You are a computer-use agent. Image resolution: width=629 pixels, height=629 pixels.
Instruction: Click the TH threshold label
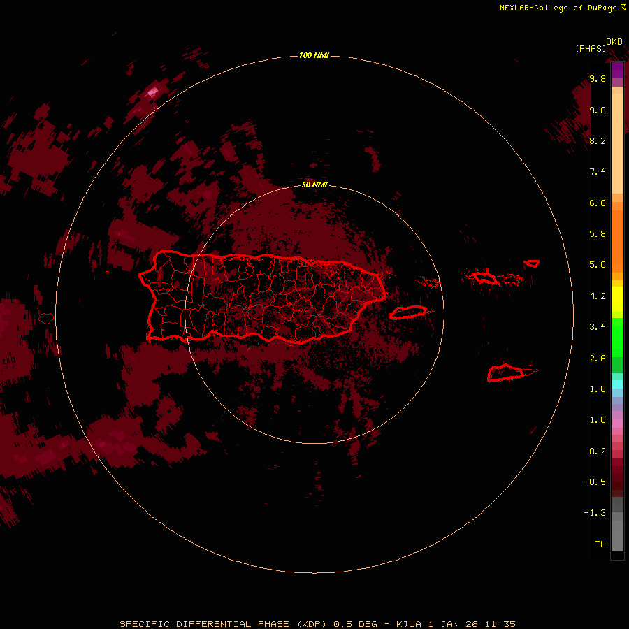click(600, 544)
